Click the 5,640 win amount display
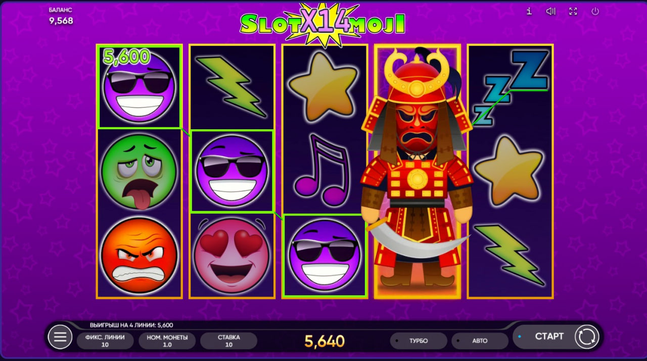This screenshot has width=647, height=361. pyautogui.click(x=325, y=341)
